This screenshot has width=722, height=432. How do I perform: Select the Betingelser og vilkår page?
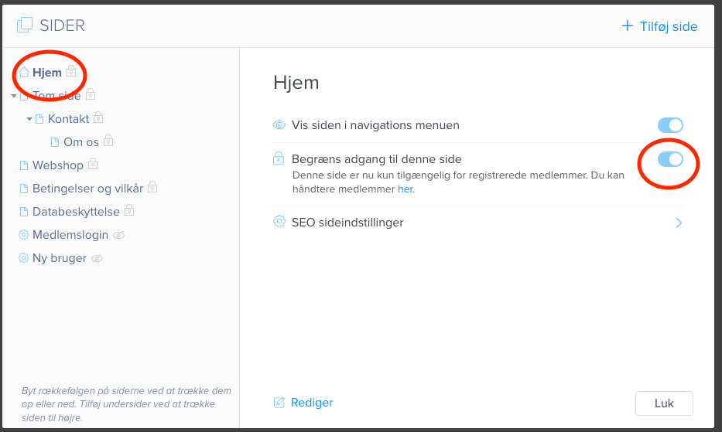(87, 189)
